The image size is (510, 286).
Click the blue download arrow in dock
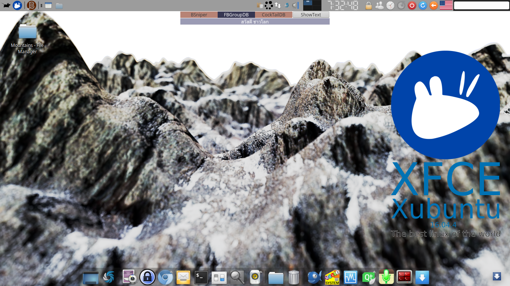pyautogui.click(x=422, y=277)
